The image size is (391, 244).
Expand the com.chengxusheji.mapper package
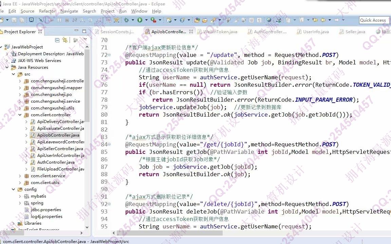point(20,88)
